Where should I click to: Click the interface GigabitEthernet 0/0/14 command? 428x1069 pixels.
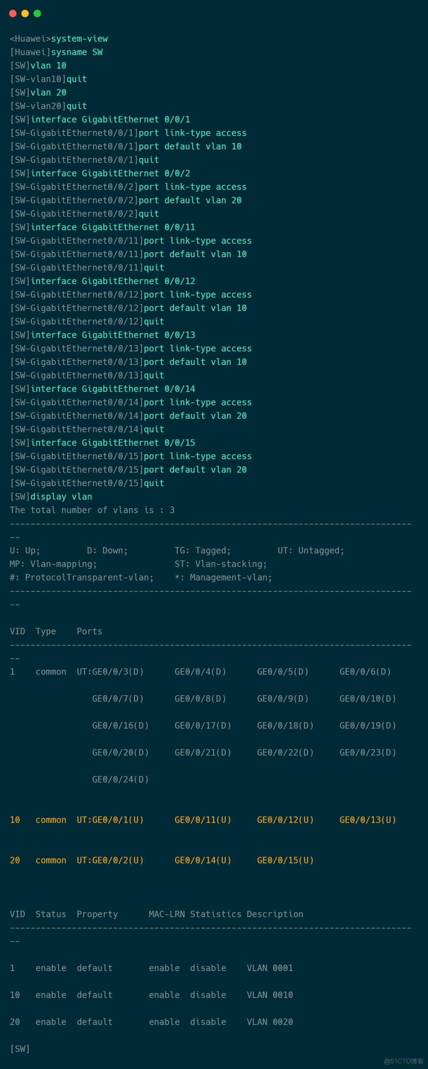(x=113, y=389)
